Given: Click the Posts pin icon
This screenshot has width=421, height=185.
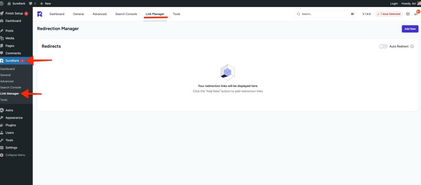Looking at the screenshot, I should (2, 31).
